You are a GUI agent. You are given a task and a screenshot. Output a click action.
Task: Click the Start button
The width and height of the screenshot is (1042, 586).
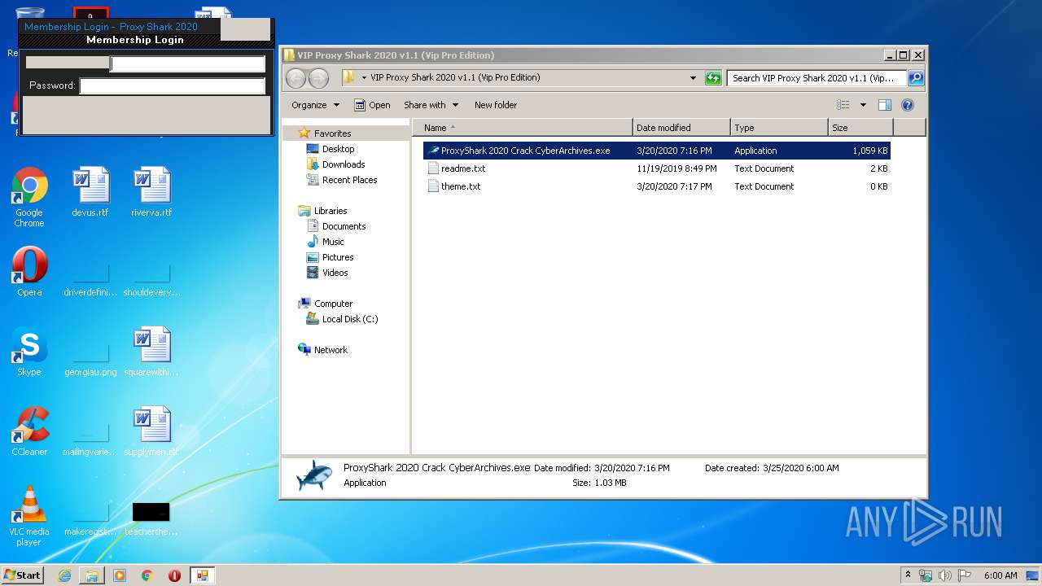[23, 575]
